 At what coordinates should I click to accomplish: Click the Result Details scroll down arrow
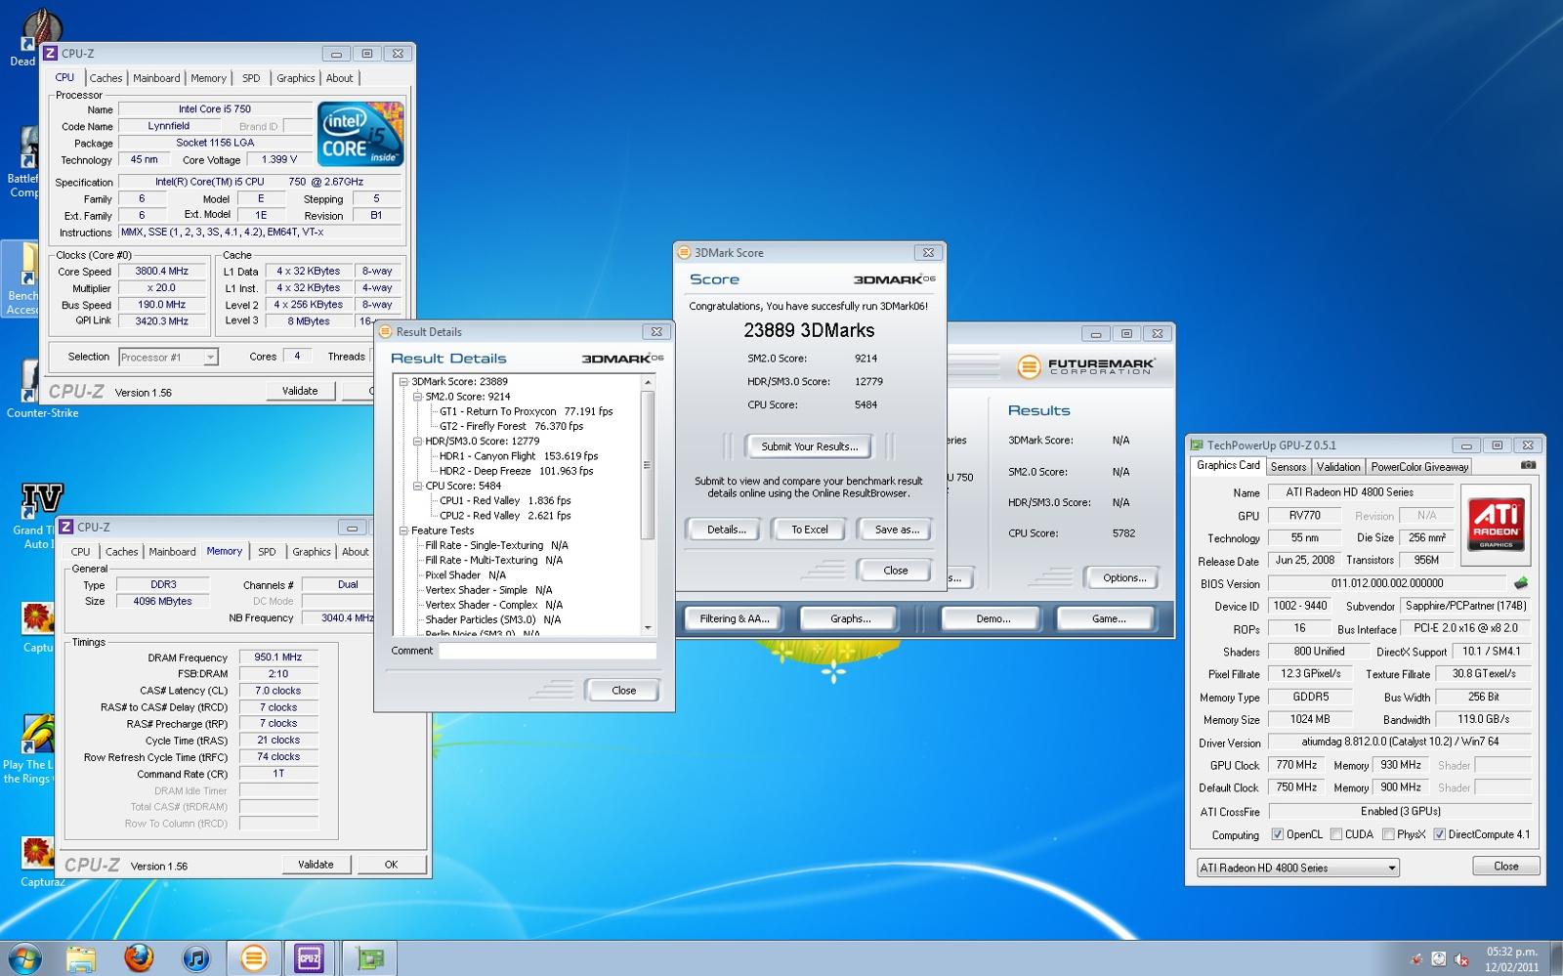click(648, 627)
